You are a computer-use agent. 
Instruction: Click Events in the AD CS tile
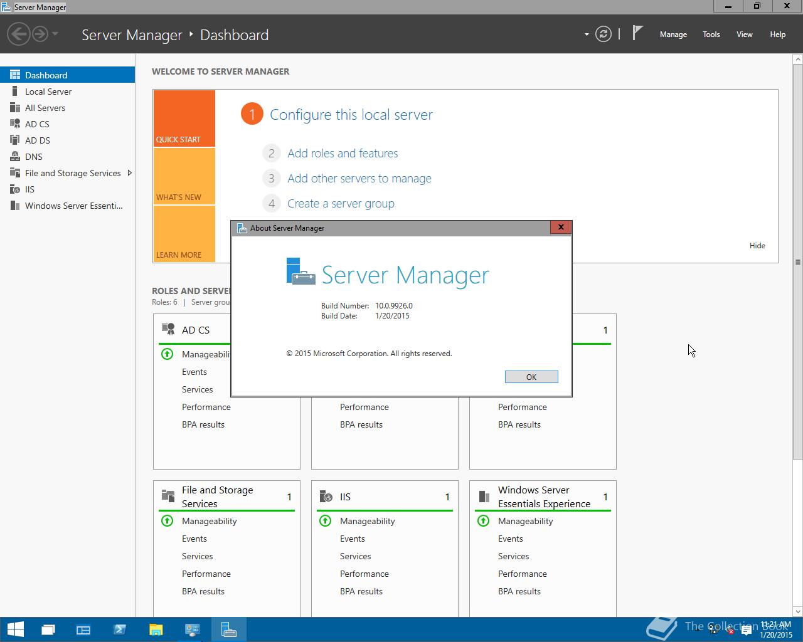pos(194,372)
